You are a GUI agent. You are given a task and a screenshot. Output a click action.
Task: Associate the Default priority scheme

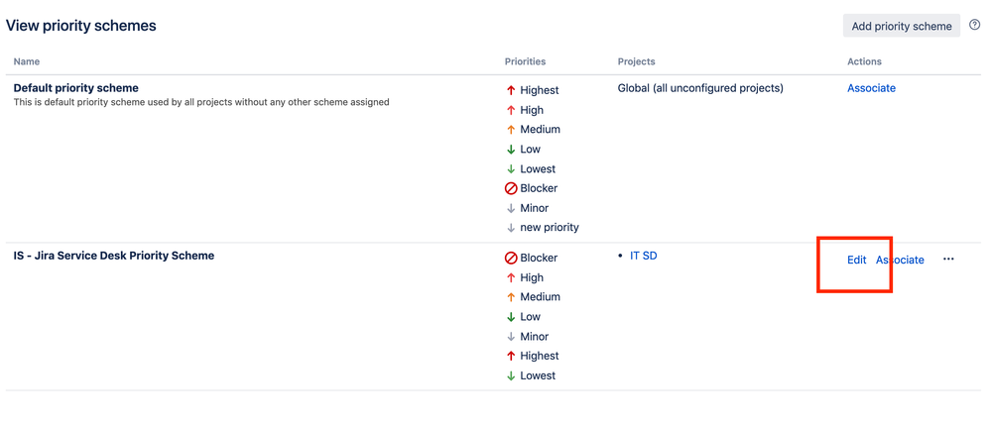[x=871, y=88]
